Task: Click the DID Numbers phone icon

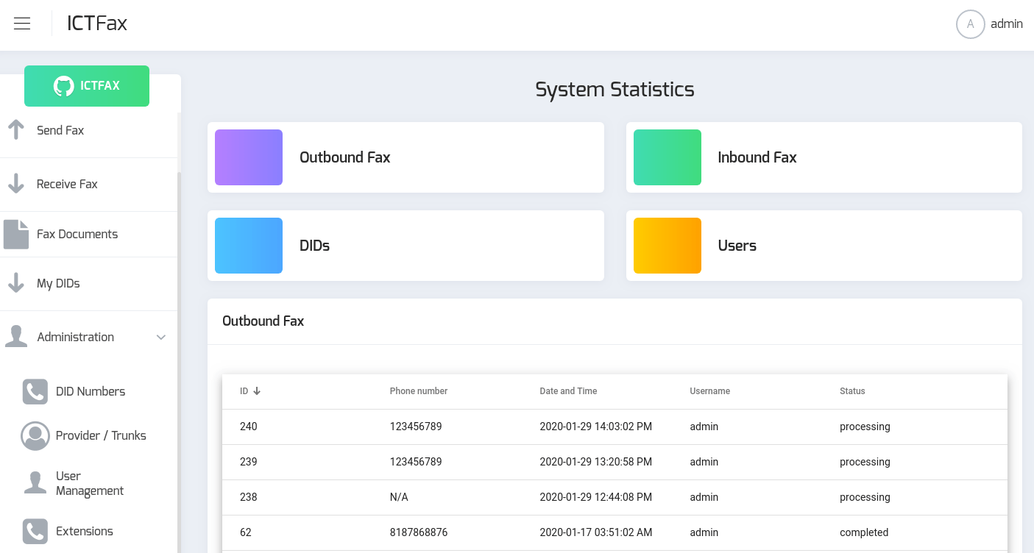Action: (35, 391)
